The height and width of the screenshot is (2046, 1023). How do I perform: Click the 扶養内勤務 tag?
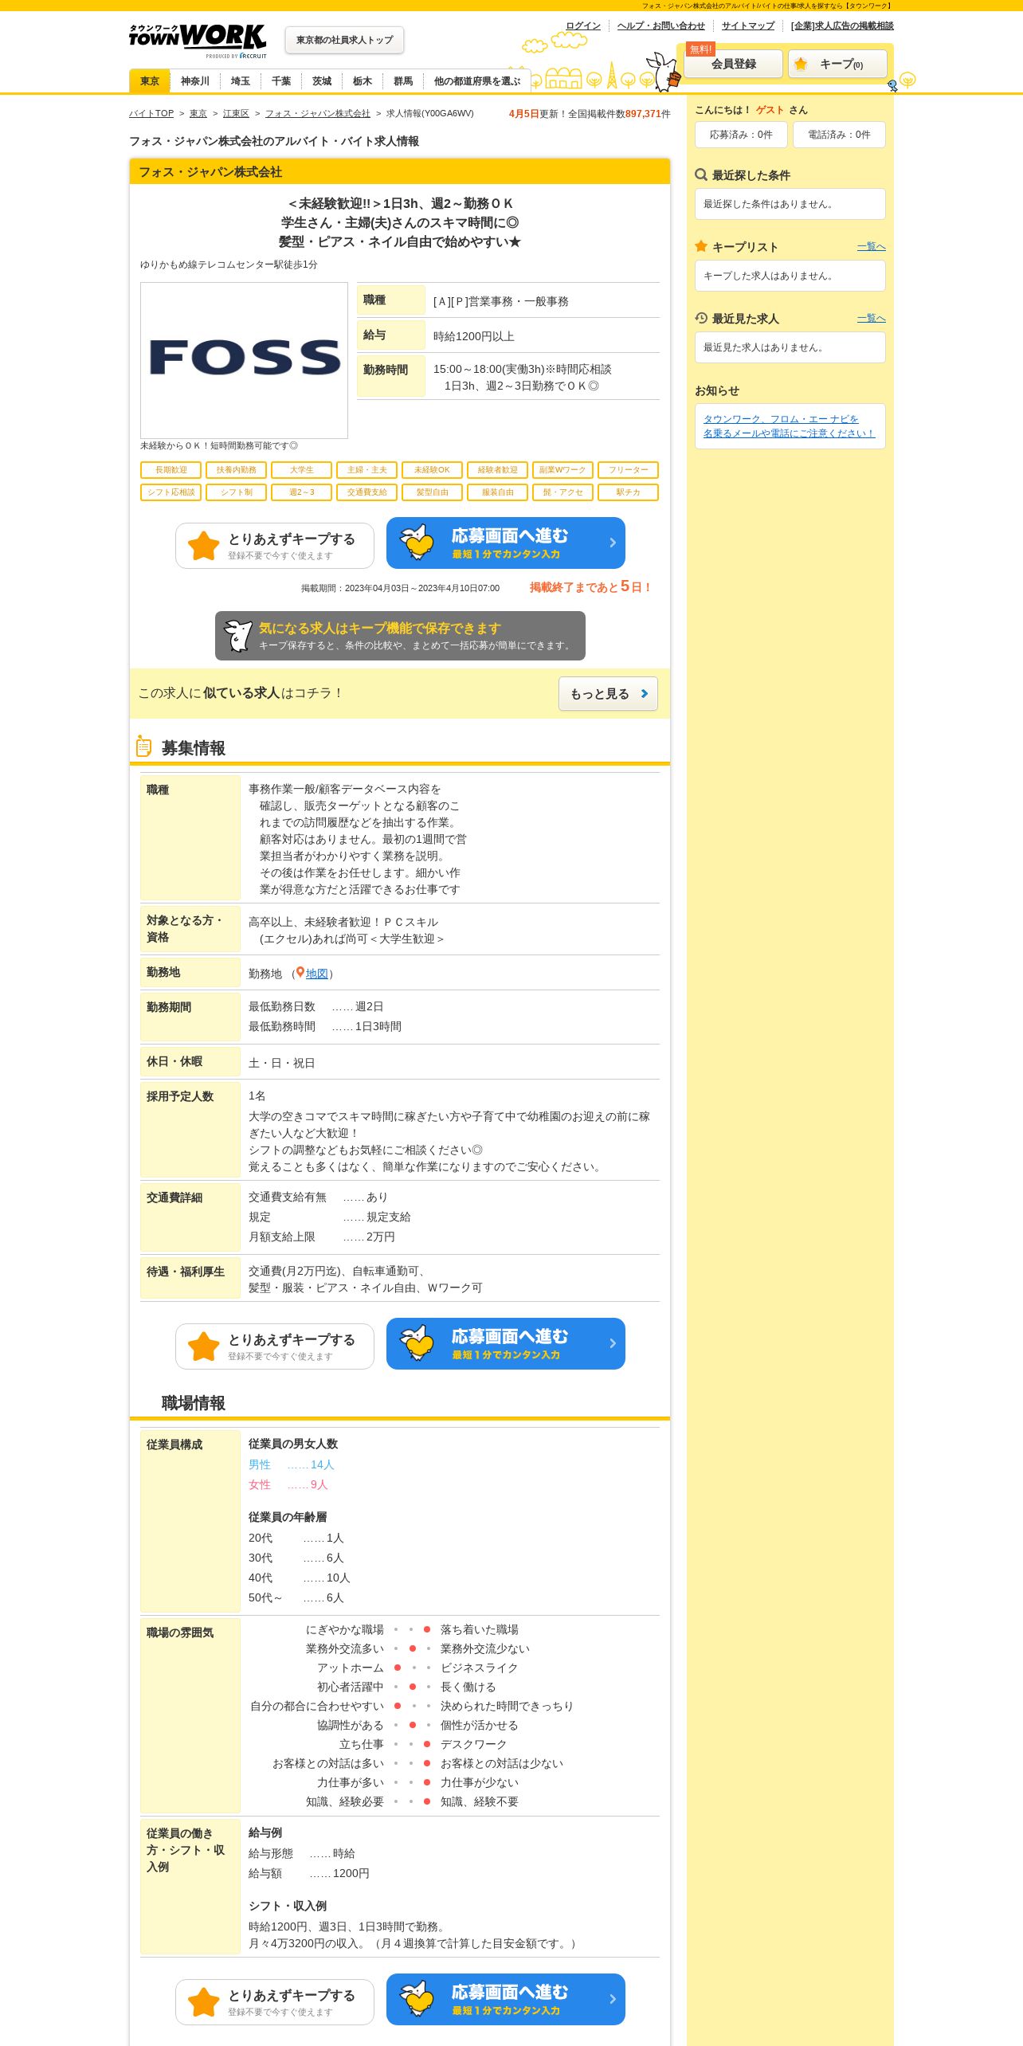(x=237, y=470)
